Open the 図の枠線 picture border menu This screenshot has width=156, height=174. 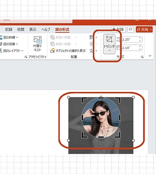tap(9, 37)
